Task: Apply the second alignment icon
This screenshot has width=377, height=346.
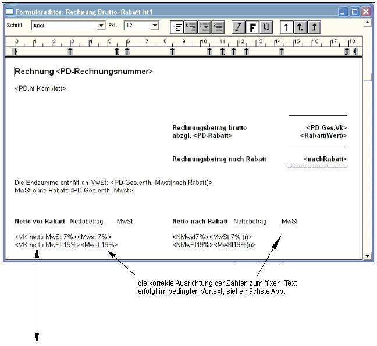Action: [190, 26]
